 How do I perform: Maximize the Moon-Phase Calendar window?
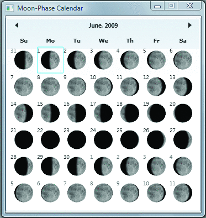click(171, 6)
